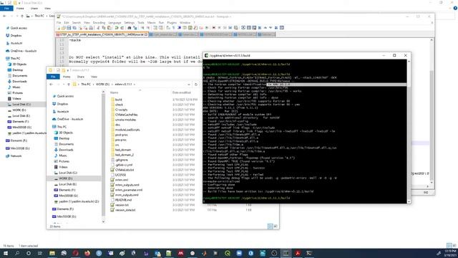This screenshot has width=458, height=258.
Task: Click the Cut scissors icon in Notepad++ toolbar
Action: [x=98, y=28]
